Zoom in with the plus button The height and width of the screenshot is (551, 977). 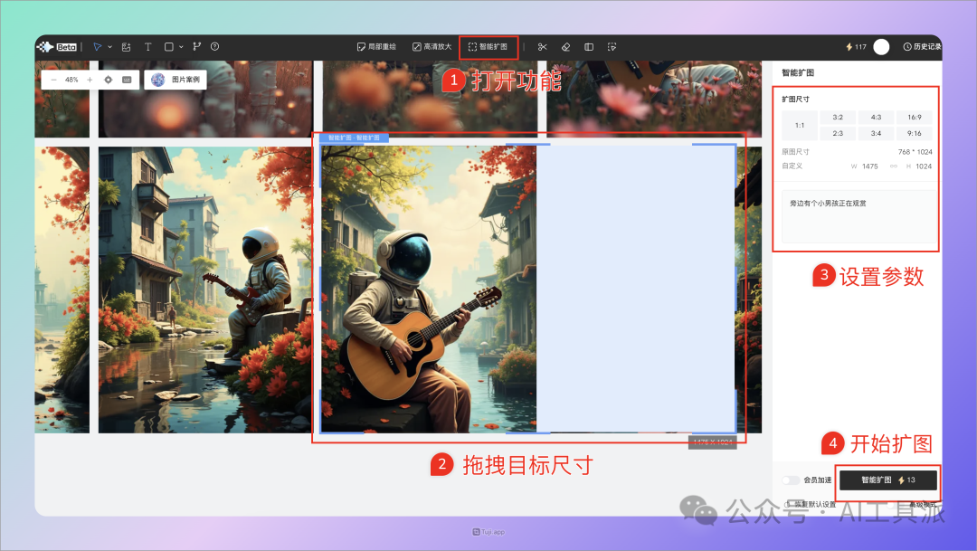click(90, 80)
